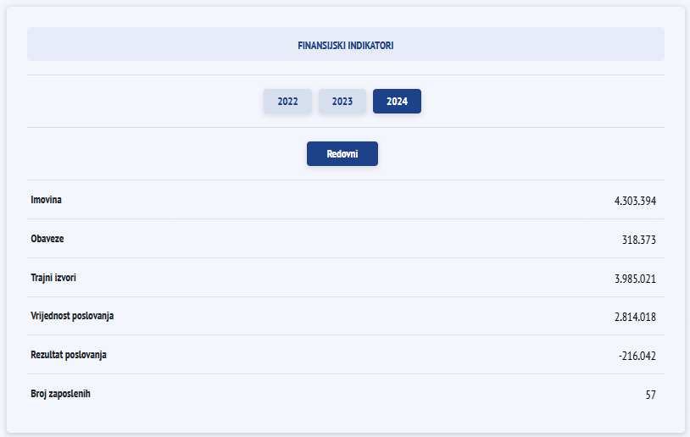Image resolution: width=690 pixels, height=437 pixels.
Task: Select the value 2.814.018
Action: (x=636, y=317)
